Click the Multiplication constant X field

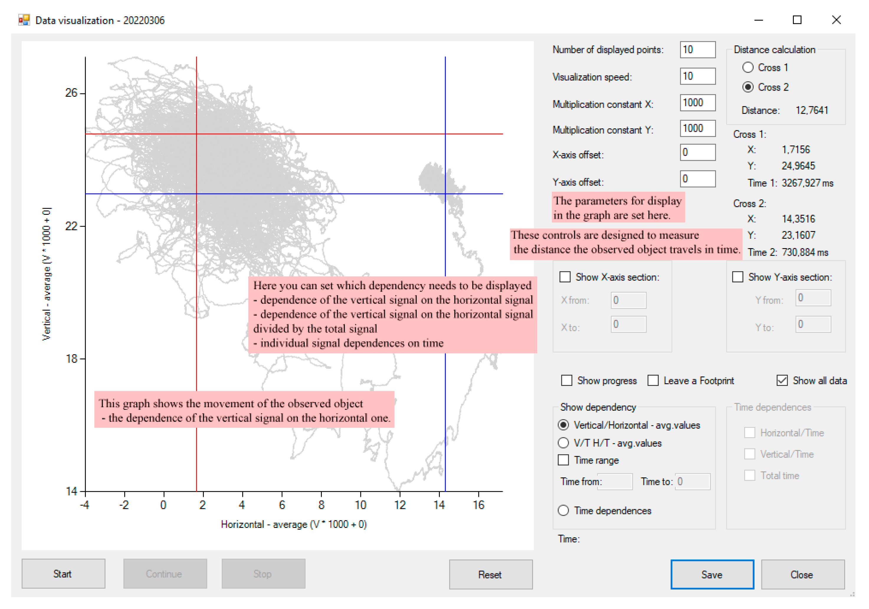(x=697, y=103)
